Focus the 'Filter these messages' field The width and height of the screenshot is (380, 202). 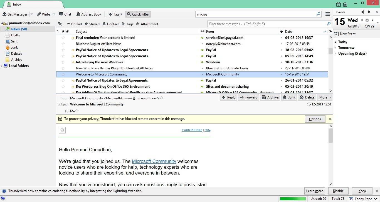tap(269, 24)
